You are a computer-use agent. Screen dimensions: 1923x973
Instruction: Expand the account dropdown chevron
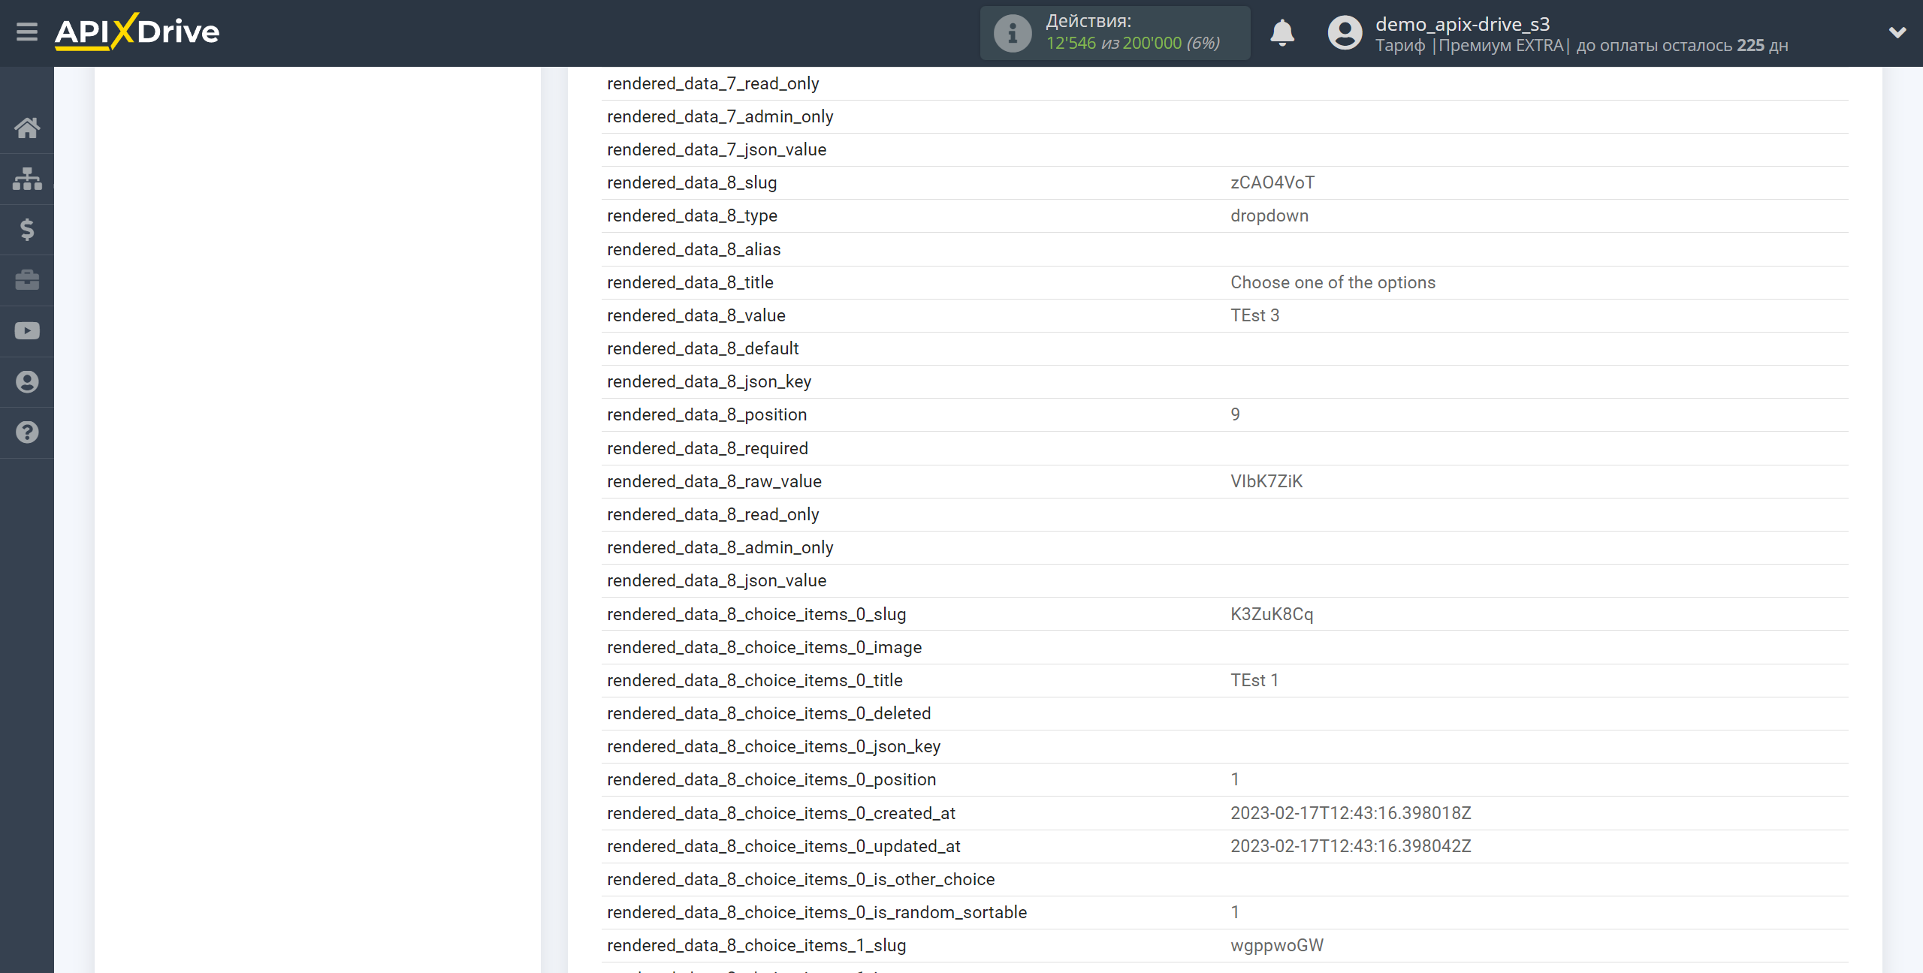[1897, 32]
